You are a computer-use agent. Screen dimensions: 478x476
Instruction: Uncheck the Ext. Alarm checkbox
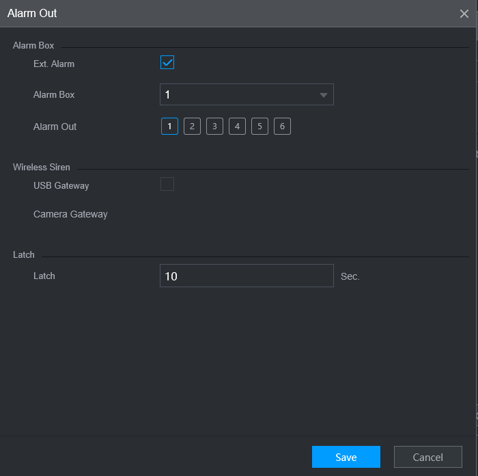click(x=167, y=62)
